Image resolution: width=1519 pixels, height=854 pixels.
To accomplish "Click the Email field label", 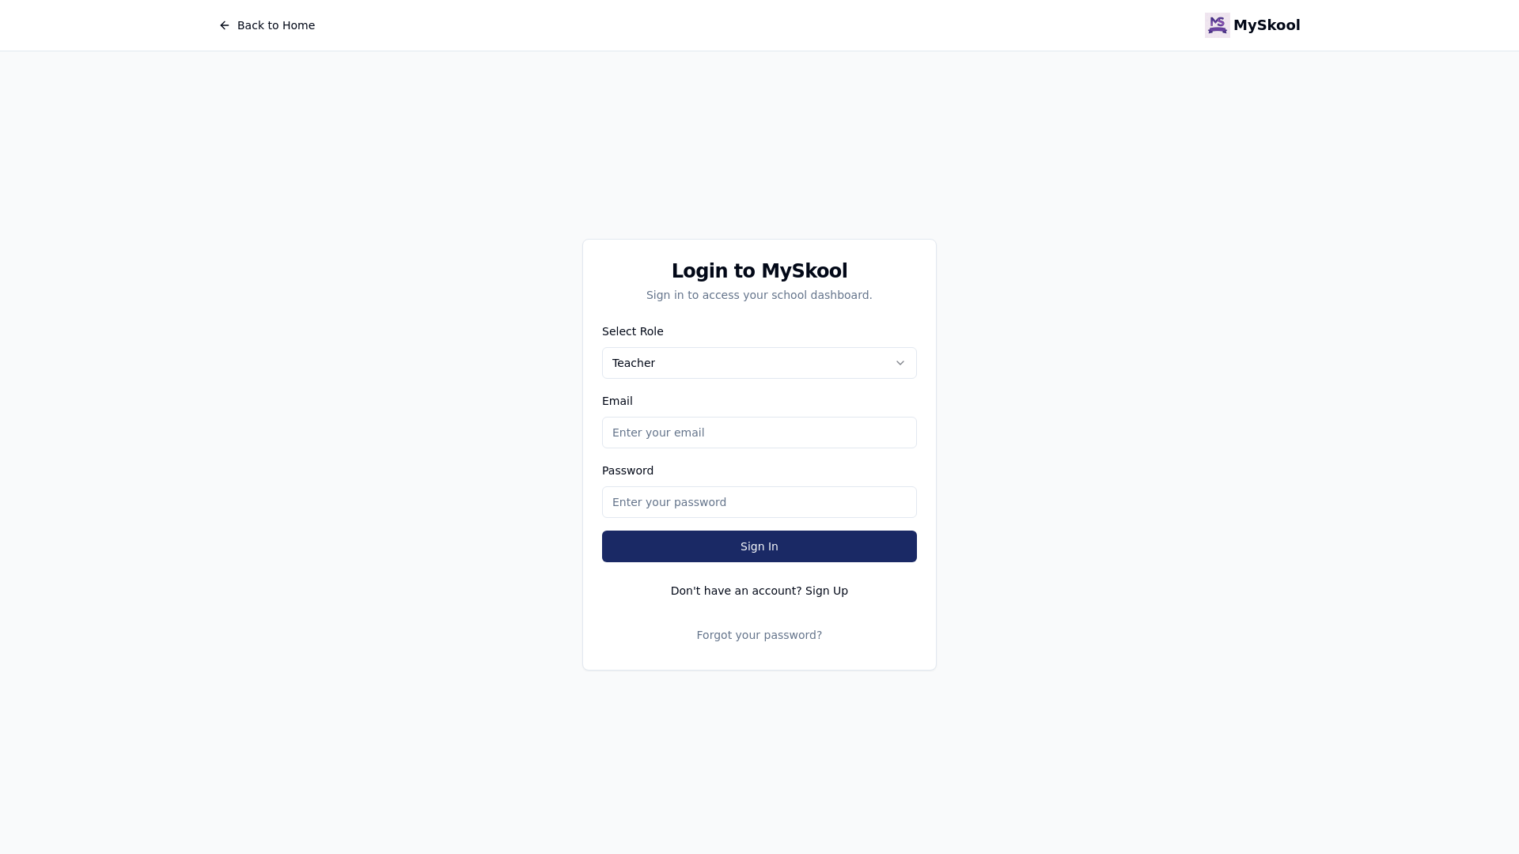I will (617, 401).
